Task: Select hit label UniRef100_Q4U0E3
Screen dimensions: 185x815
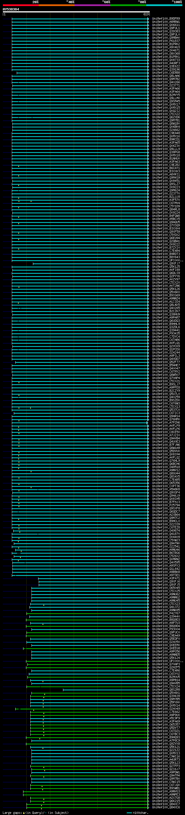Action: click(x=166, y=442)
